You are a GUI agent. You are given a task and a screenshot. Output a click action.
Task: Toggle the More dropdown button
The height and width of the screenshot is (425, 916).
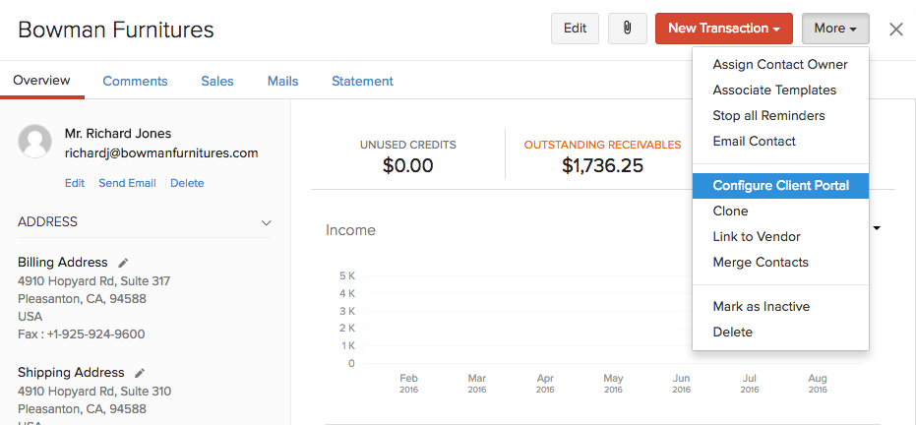(834, 29)
